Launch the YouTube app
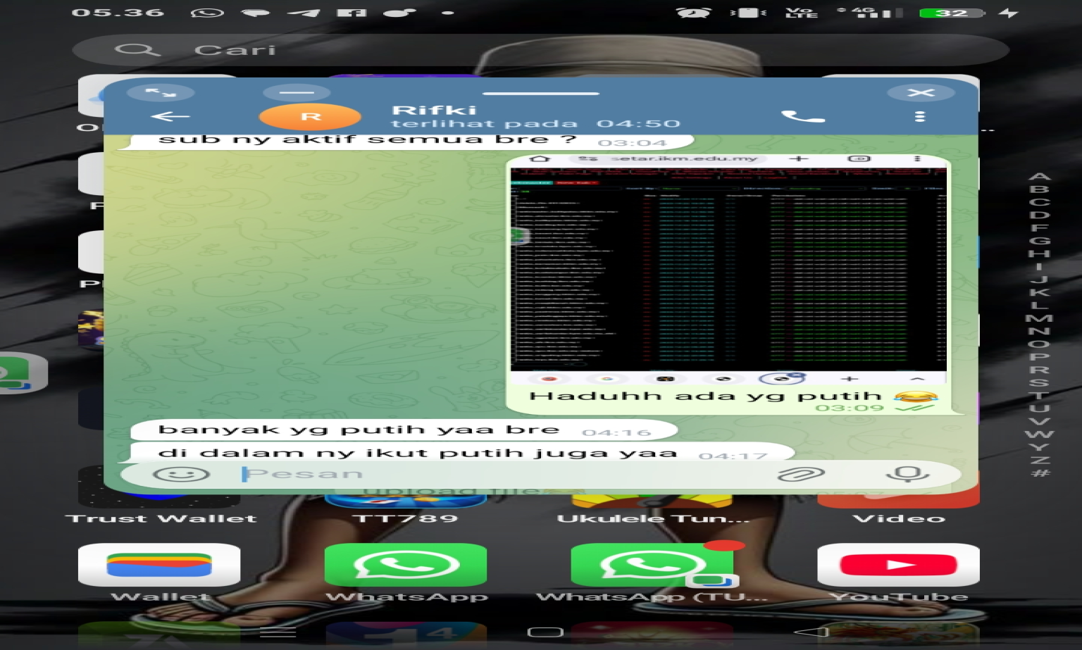The height and width of the screenshot is (650, 1082). point(898,565)
